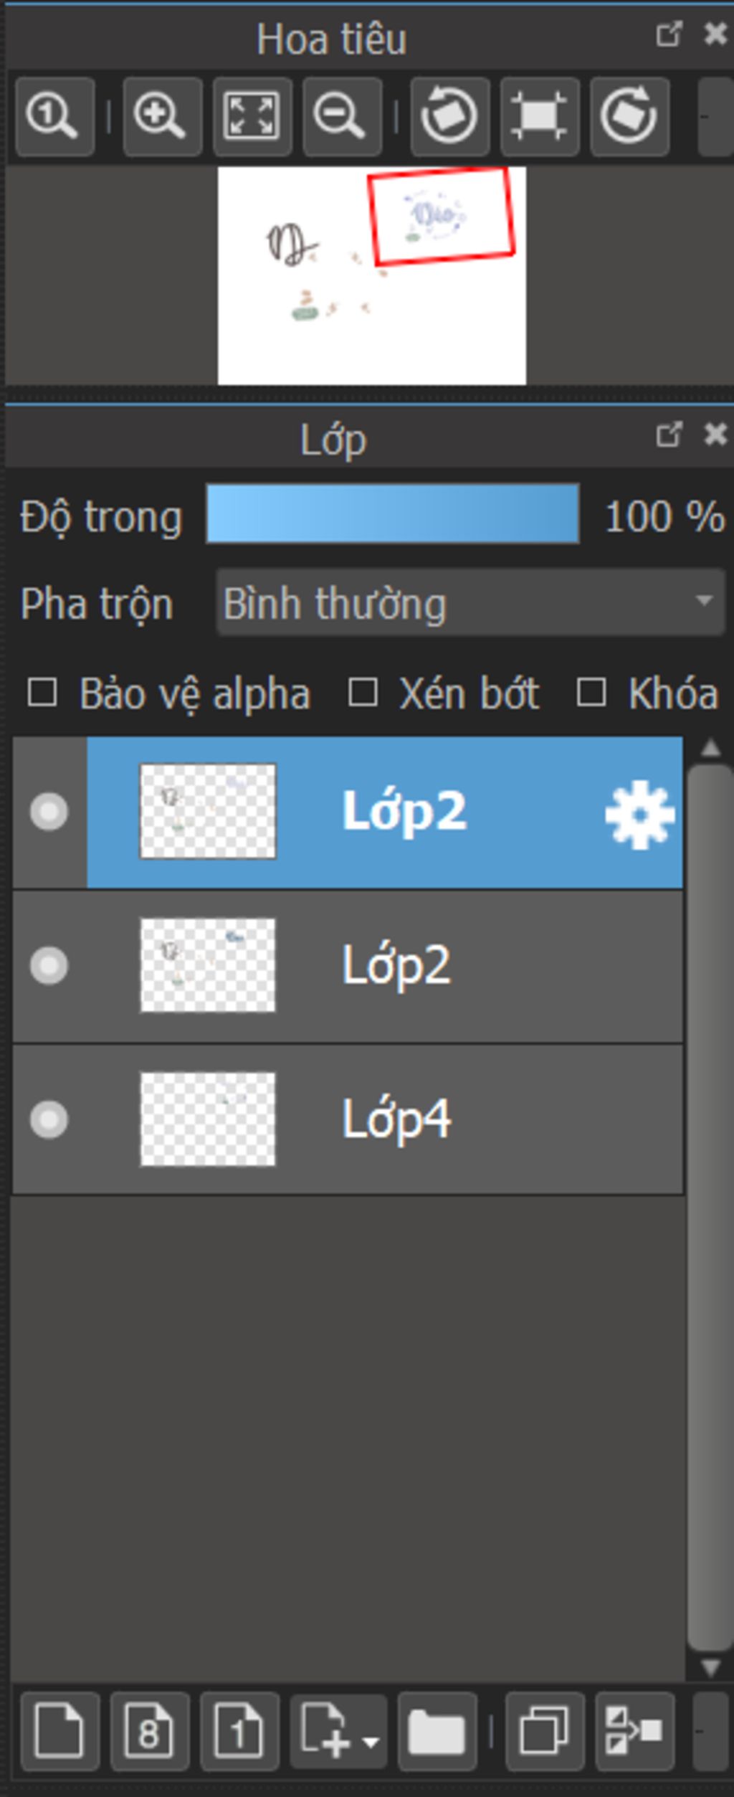Image resolution: width=734 pixels, height=1797 pixels.
Task: Hide the Lớp4 layer visibility
Action: (49, 1119)
